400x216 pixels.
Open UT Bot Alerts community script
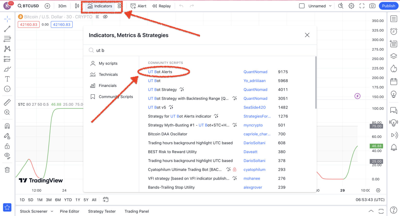click(160, 72)
